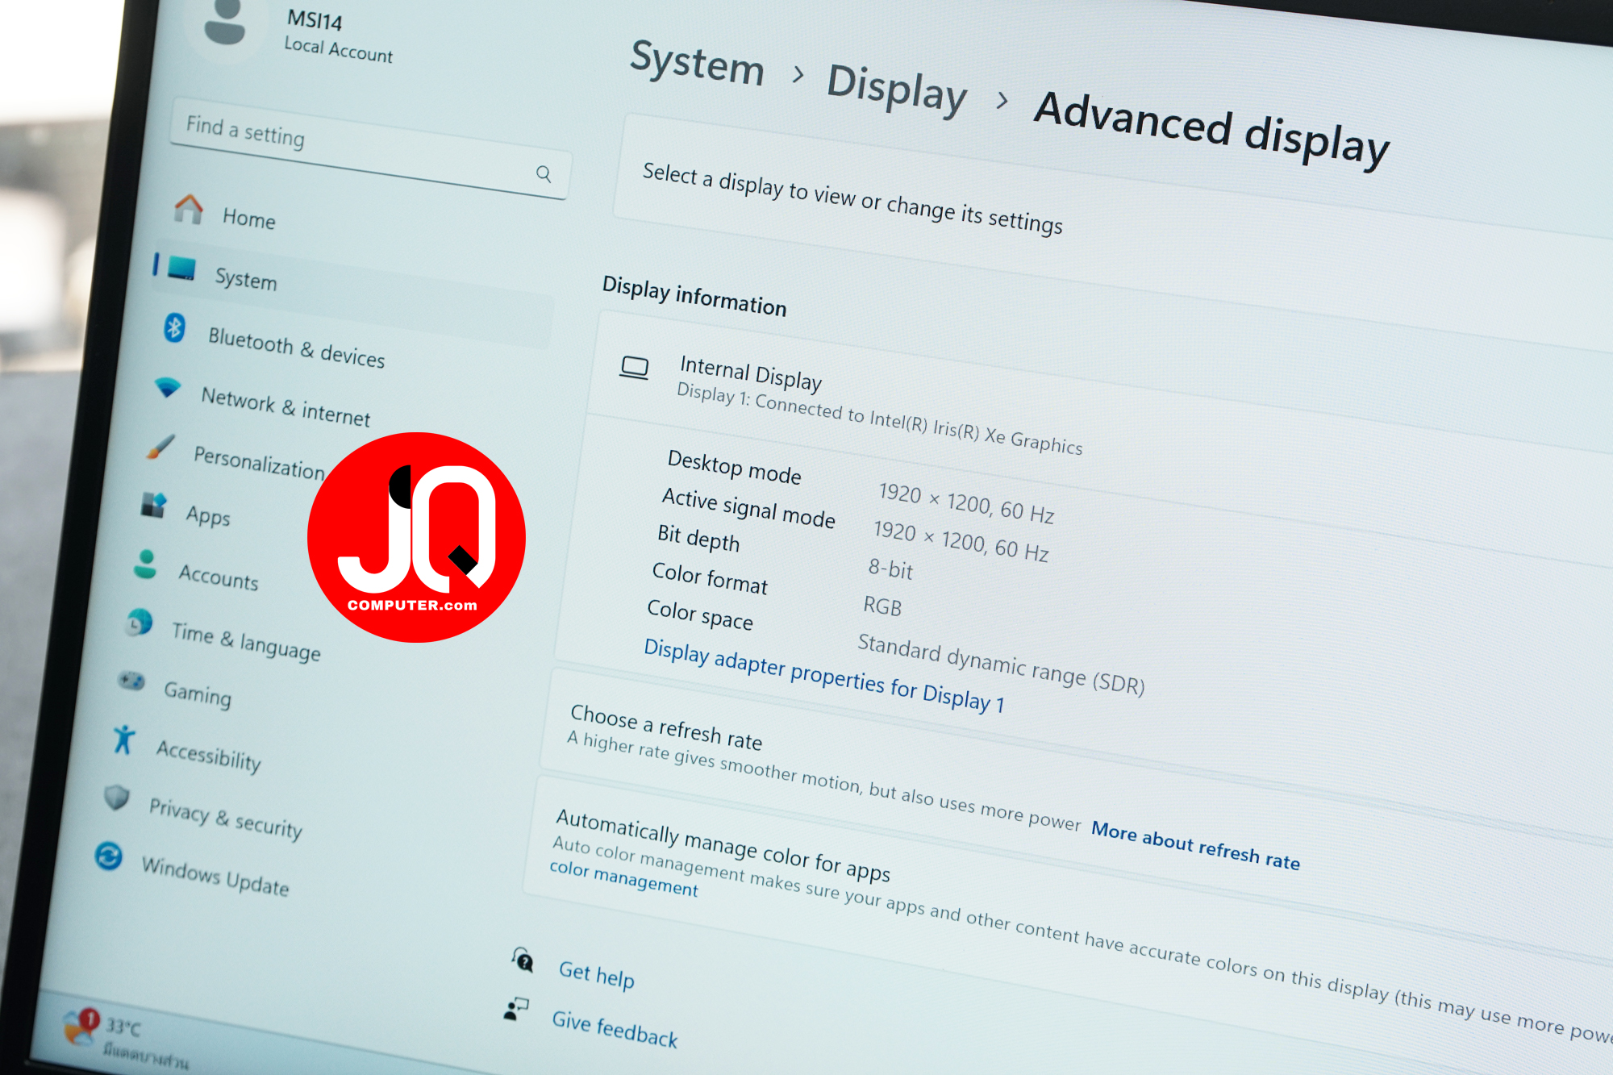The width and height of the screenshot is (1613, 1075).
Task: Click the Bluetooth icon
Action: pyautogui.click(x=174, y=327)
